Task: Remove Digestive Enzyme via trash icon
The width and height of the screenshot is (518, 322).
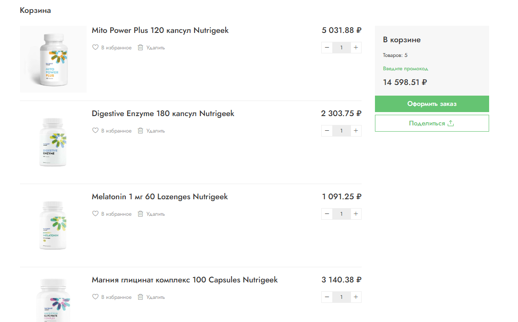Action: click(x=140, y=131)
